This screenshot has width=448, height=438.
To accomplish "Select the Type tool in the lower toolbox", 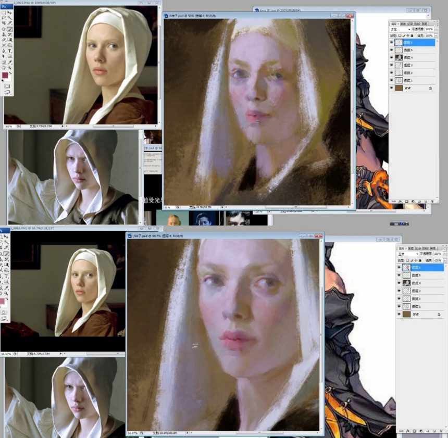I will click(6, 276).
